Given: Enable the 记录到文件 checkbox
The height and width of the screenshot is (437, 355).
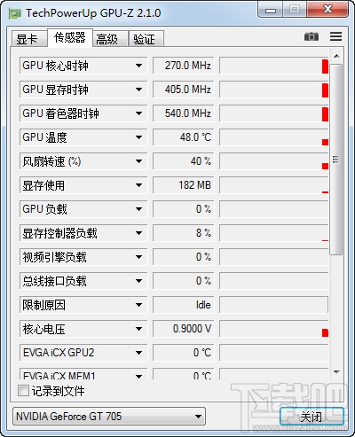Looking at the screenshot, I should pyautogui.click(x=23, y=390).
